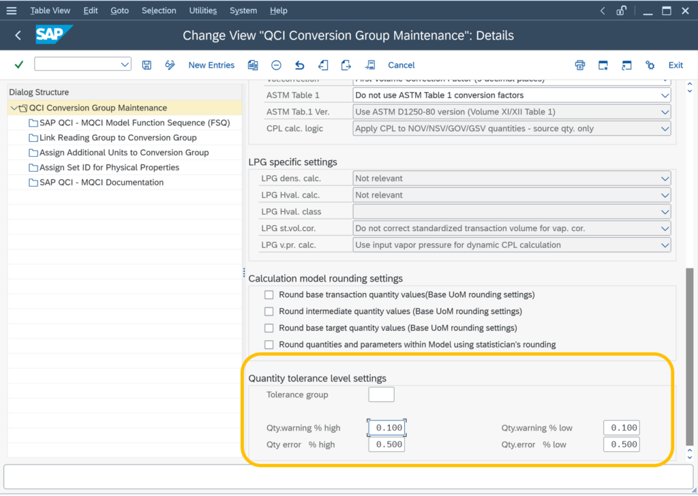The image size is (698, 496).
Task: Click the vertical panel splitter handle dots
Action: [x=244, y=273]
